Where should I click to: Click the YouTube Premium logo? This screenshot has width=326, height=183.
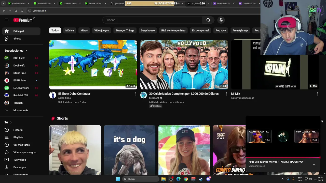coord(23,20)
